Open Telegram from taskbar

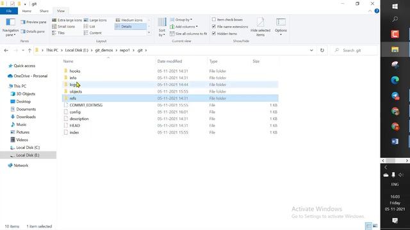(x=395, y=96)
